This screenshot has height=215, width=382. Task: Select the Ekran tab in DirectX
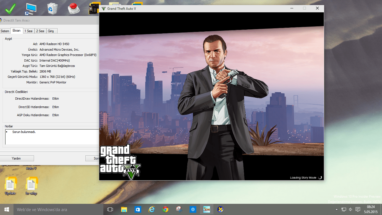point(17,31)
